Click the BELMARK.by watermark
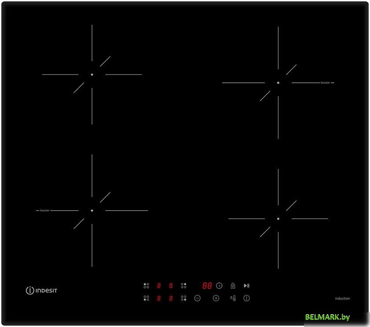 point(327,317)
